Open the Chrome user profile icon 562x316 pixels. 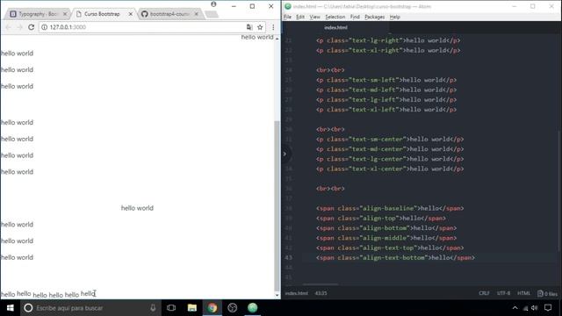click(213, 4)
